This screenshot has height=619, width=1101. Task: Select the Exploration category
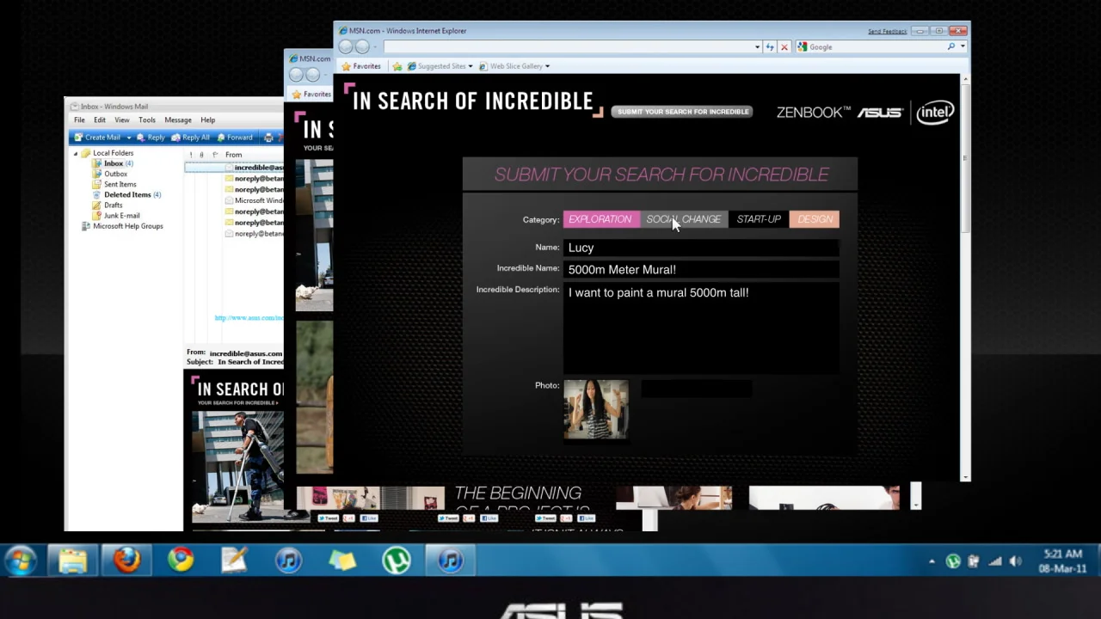pos(600,219)
